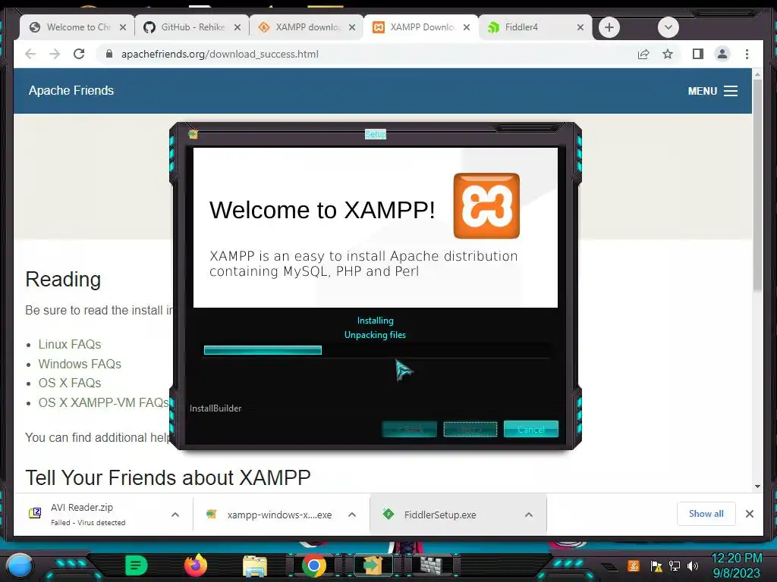Open a new browser tab
777x582 pixels.
click(x=609, y=27)
